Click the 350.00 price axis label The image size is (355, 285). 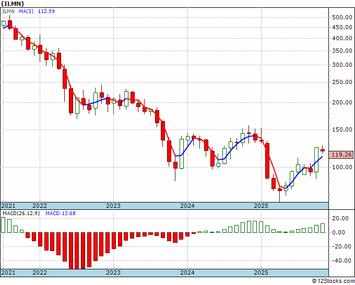342,51
